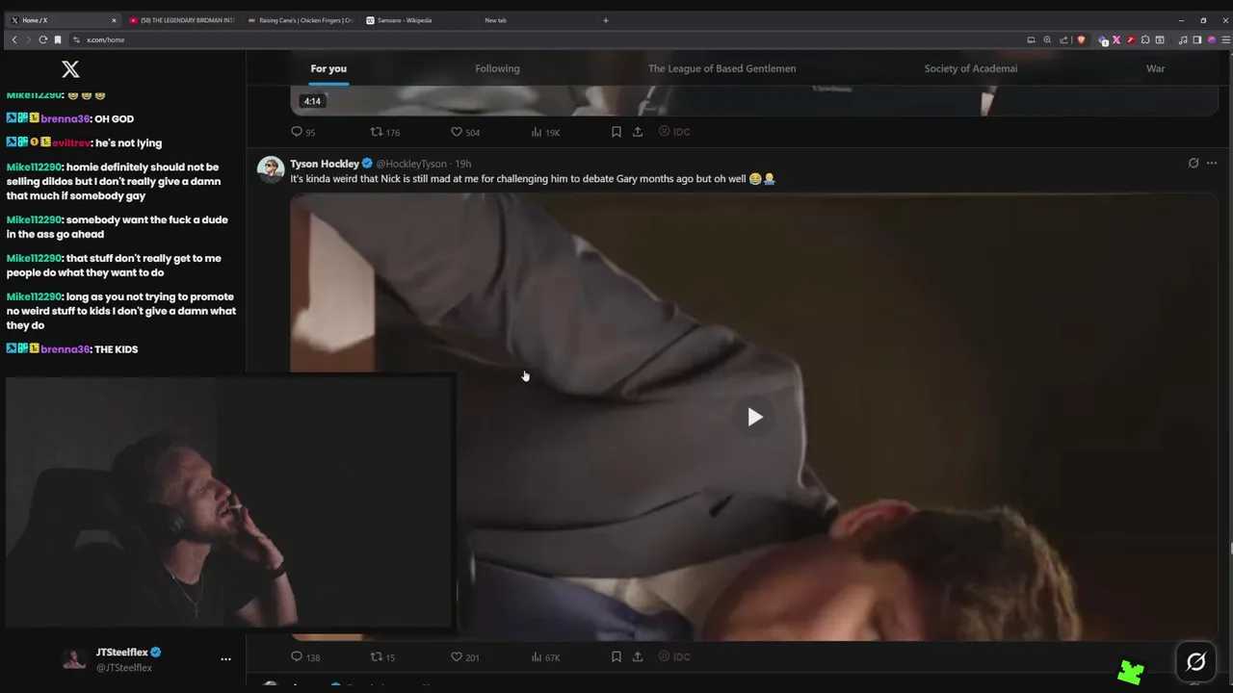Image resolution: width=1233 pixels, height=693 pixels.
Task: Open the JTSteelflex account switcher
Action: [146, 659]
